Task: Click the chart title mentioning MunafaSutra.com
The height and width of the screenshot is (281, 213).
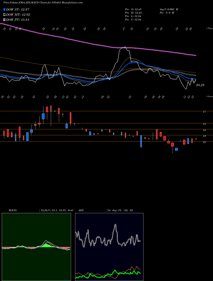Action: (43, 3)
